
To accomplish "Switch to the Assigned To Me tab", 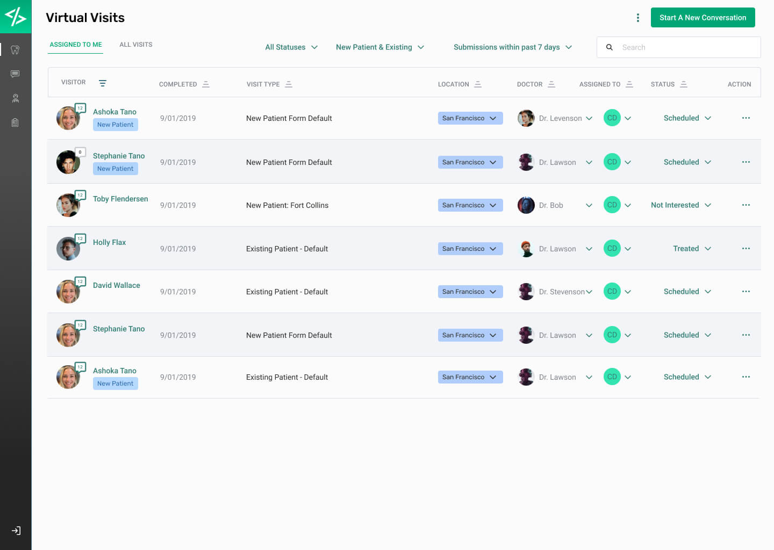I will coord(76,45).
